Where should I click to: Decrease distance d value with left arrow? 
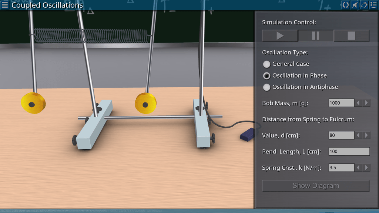click(359, 135)
